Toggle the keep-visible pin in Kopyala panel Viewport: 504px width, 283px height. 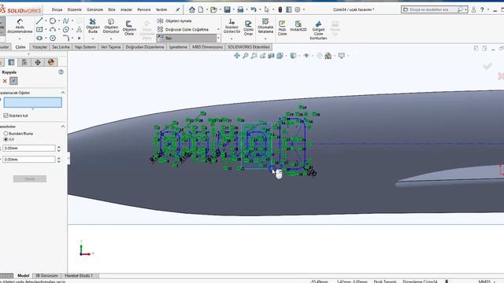coord(13,81)
